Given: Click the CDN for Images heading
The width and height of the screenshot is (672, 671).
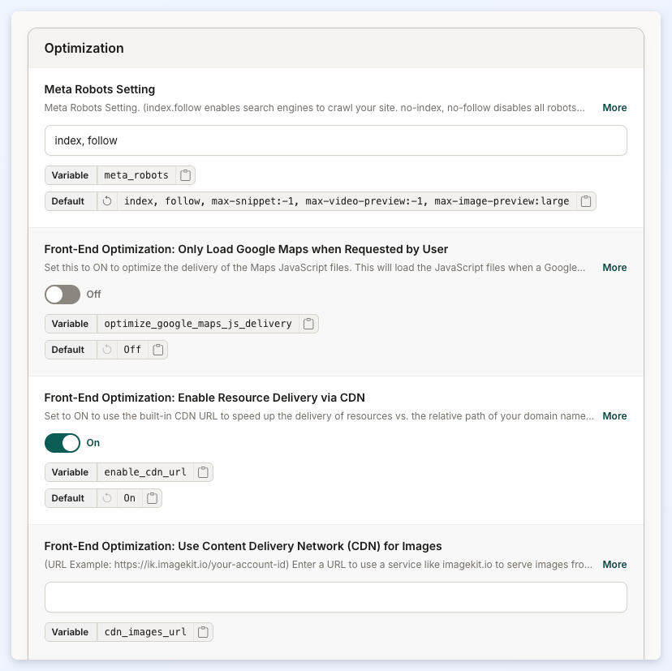Looking at the screenshot, I should (243, 546).
